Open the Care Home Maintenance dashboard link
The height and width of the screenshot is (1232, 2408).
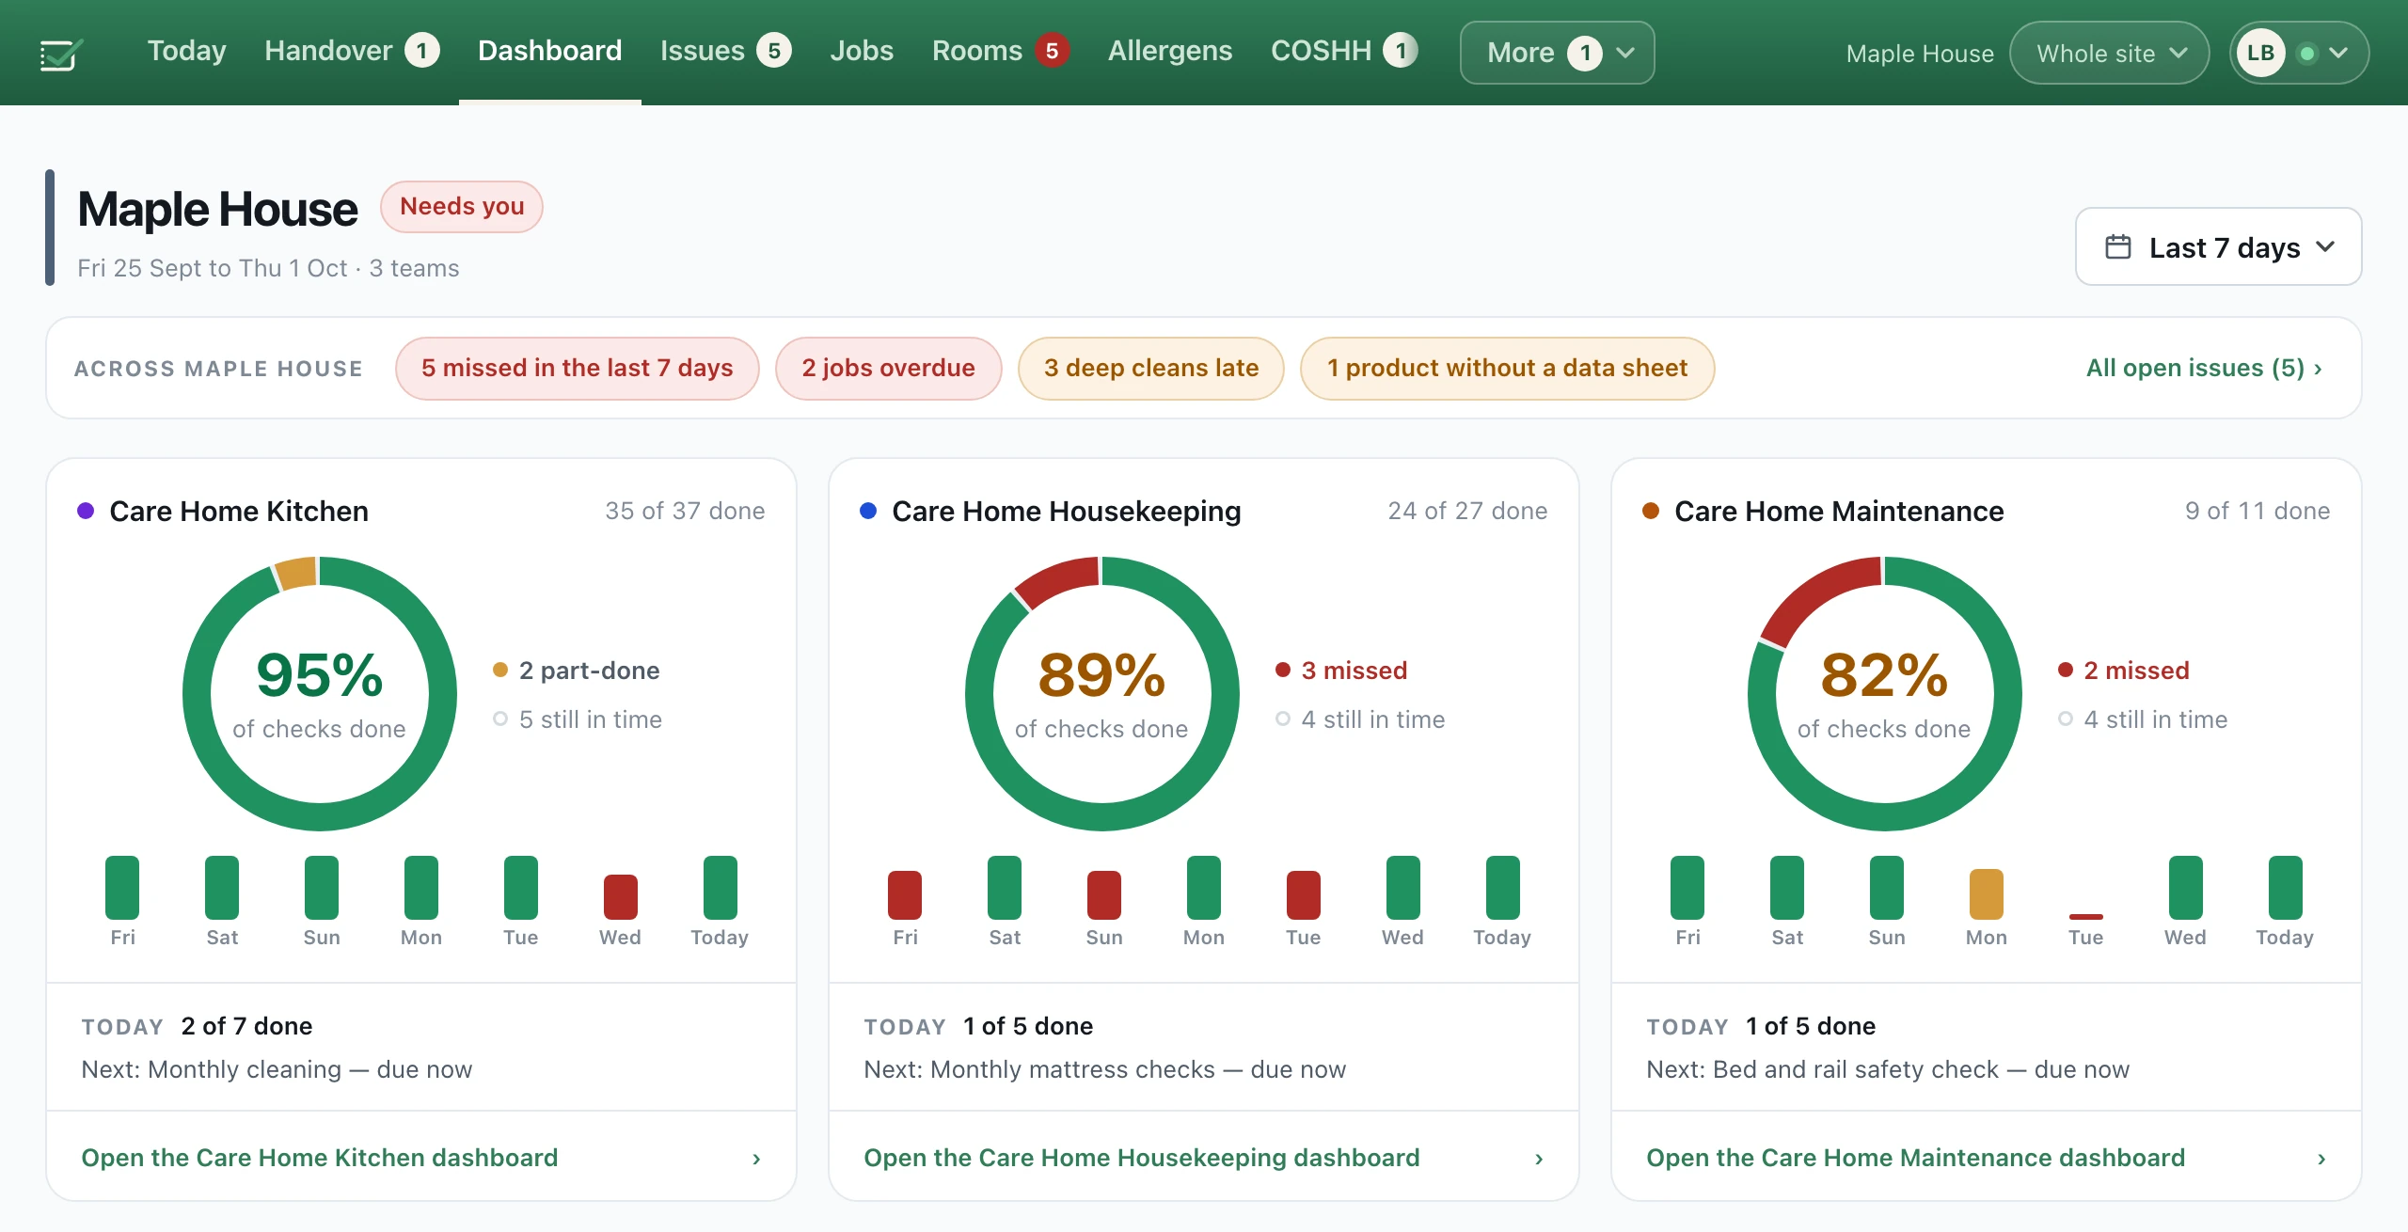click(x=1987, y=1157)
